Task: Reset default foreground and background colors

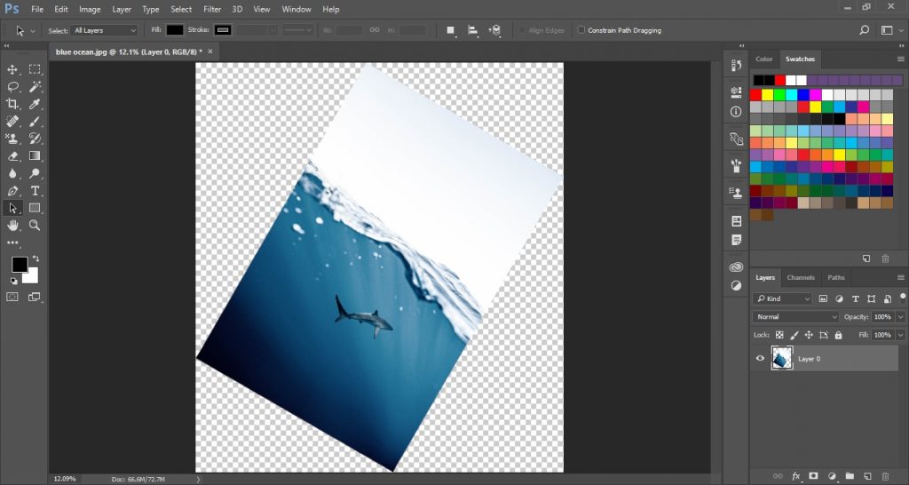Action: [13, 281]
